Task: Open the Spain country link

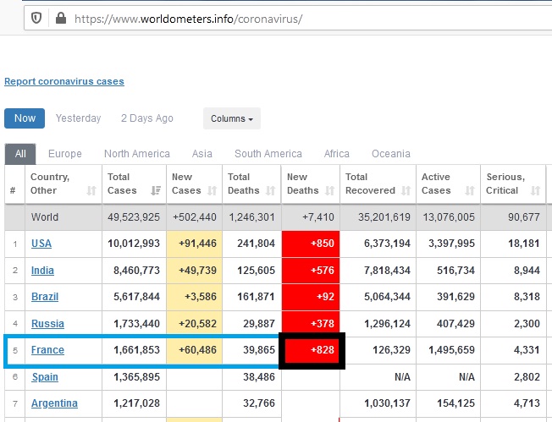Action: tap(45, 376)
